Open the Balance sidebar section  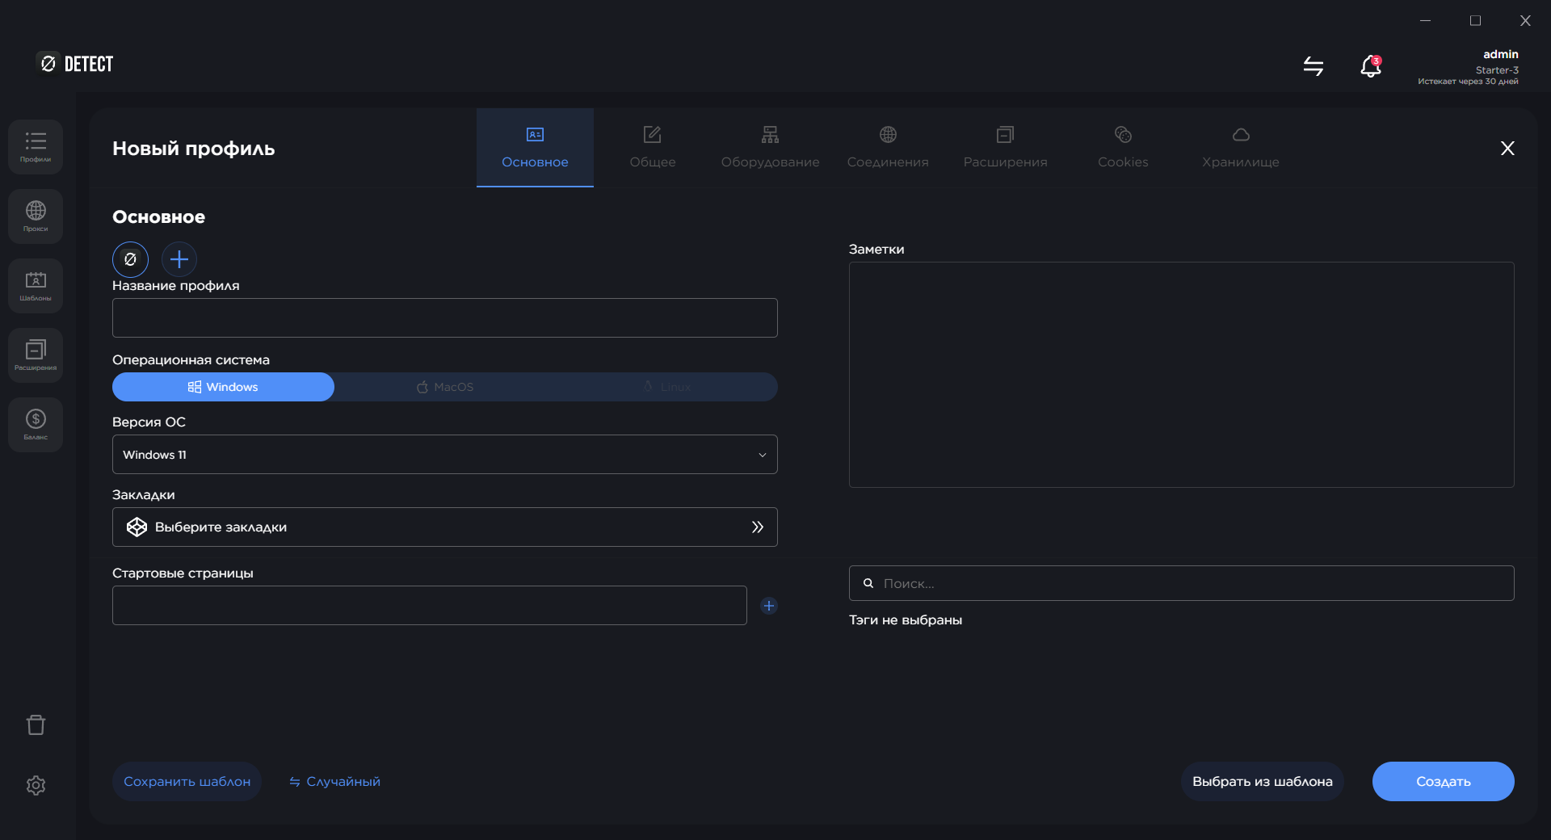pos(36,425)
